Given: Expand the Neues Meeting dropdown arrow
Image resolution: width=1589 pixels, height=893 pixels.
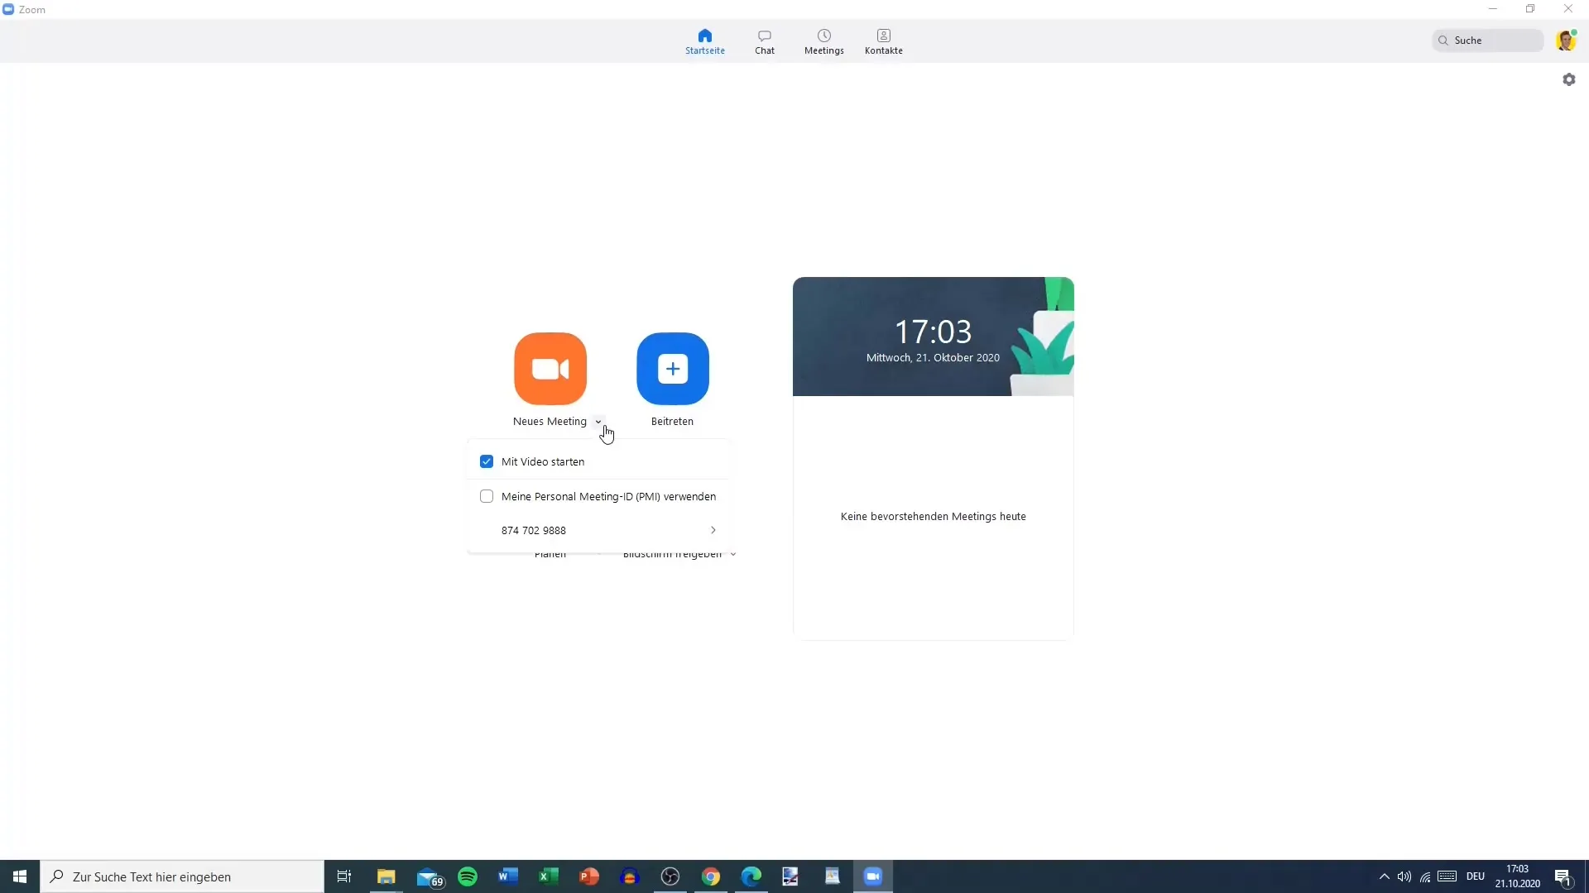Looking at the screenshot, I should coord(597,421).
